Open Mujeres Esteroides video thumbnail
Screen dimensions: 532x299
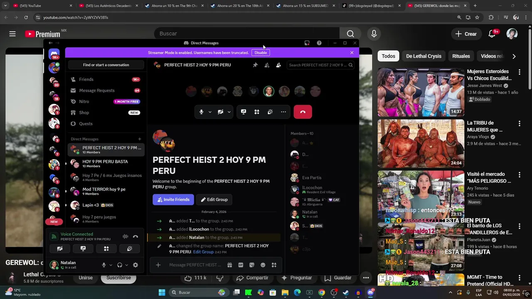[421, 92]
